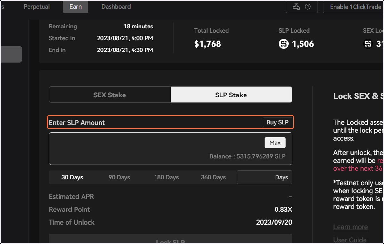Select 30 Days lock period
The width and height of the screenshot is (384, 244).
72,177
